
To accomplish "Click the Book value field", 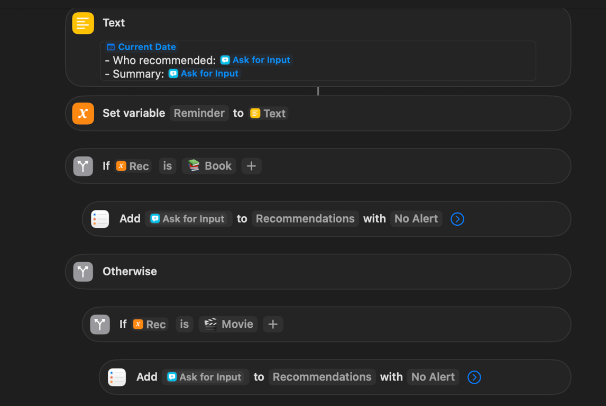I will tap(209, 166).
